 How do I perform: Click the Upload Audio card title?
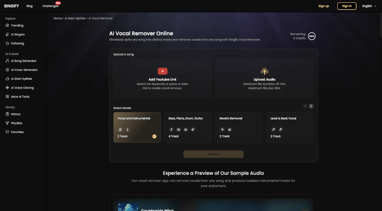click(x=264, y=79)
